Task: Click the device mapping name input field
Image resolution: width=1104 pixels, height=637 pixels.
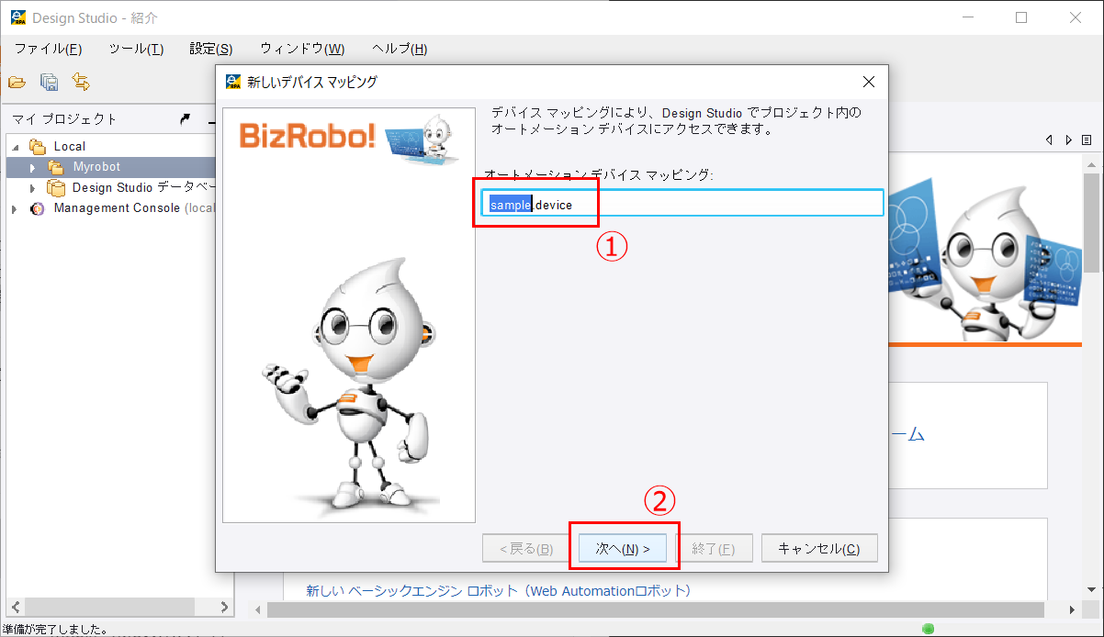Action: tap(683, 204)
